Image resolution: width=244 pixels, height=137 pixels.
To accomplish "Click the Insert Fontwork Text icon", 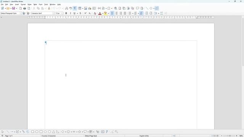I will tap(107, 132).
